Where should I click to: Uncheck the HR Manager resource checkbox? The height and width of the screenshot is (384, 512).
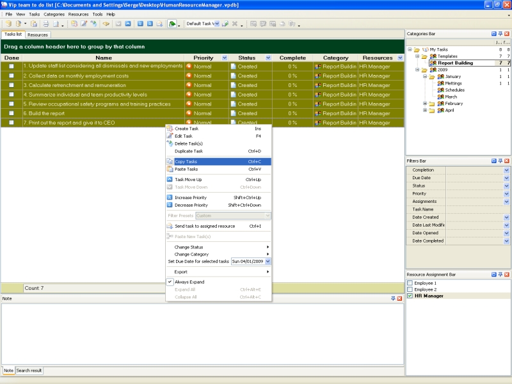point(410,296)
